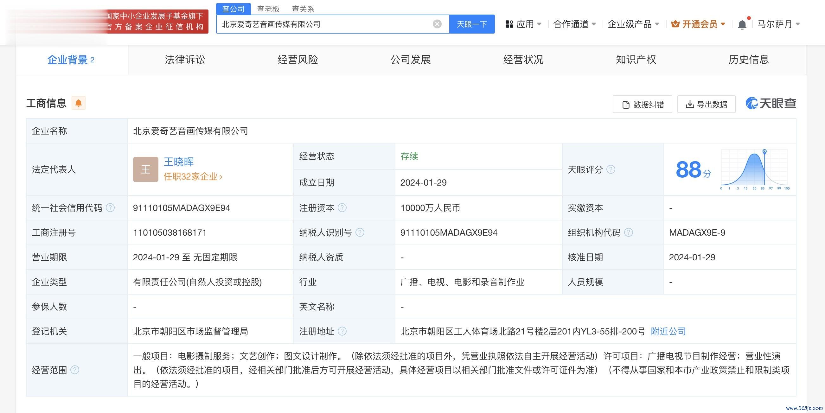Select the 法律诉讼 tab
Screen dimensions: 825x413
[185, 60]
